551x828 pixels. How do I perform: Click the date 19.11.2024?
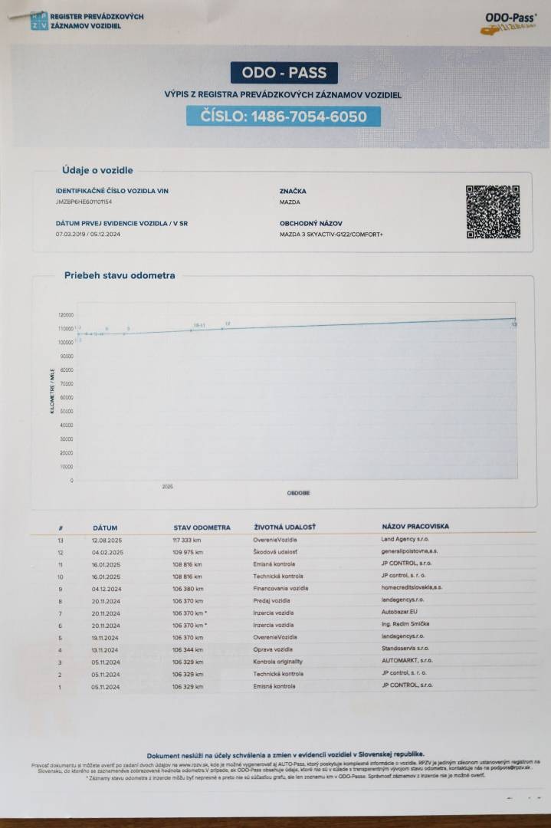(105, 638)
